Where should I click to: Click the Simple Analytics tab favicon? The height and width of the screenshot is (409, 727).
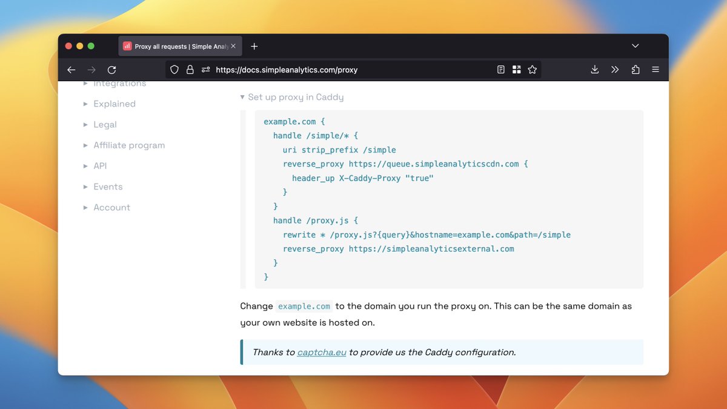click(127, 46)
